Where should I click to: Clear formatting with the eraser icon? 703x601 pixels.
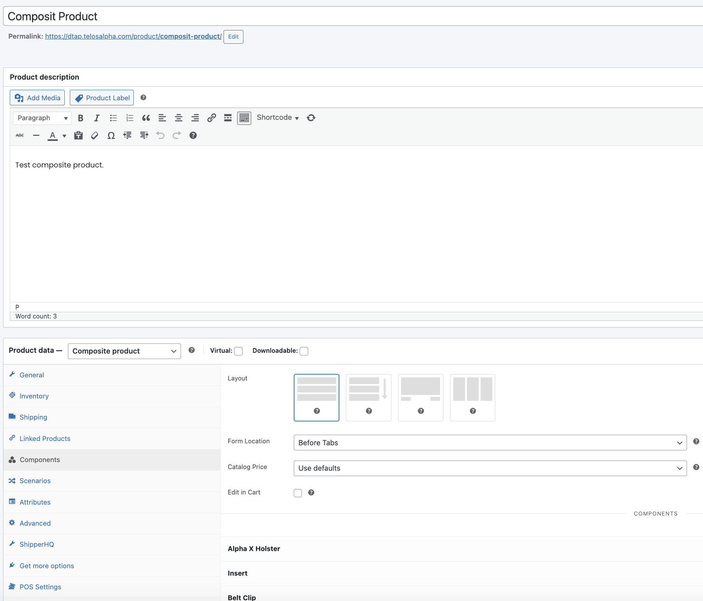(94, 135)
